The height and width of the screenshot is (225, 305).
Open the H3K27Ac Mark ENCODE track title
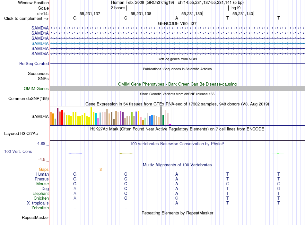[177, 129]
